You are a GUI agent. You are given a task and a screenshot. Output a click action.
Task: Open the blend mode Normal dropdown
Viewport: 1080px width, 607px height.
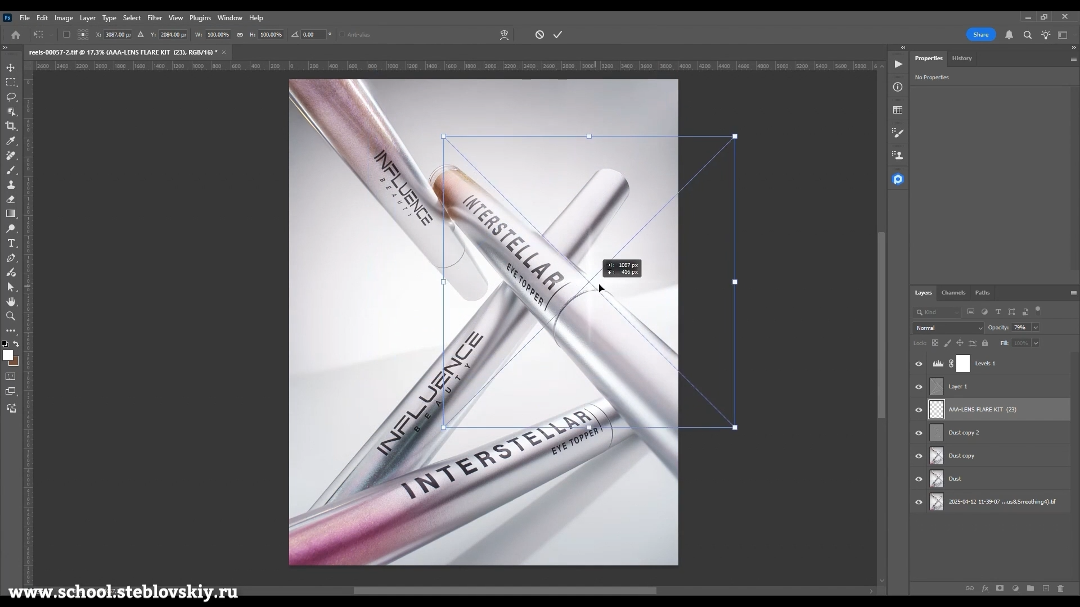[x=948, y=328]
